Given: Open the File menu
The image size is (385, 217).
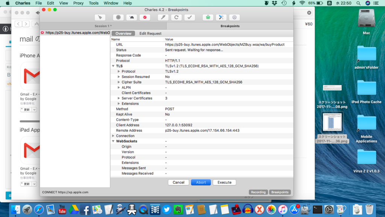Looking at the screenshot, I should [39, 3].
